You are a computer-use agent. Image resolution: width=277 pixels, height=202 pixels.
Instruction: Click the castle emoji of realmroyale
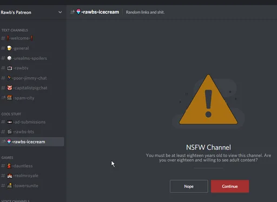(x=10, y=176)
